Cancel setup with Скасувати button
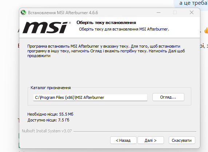The image size is (208, 152). (182, 140)
